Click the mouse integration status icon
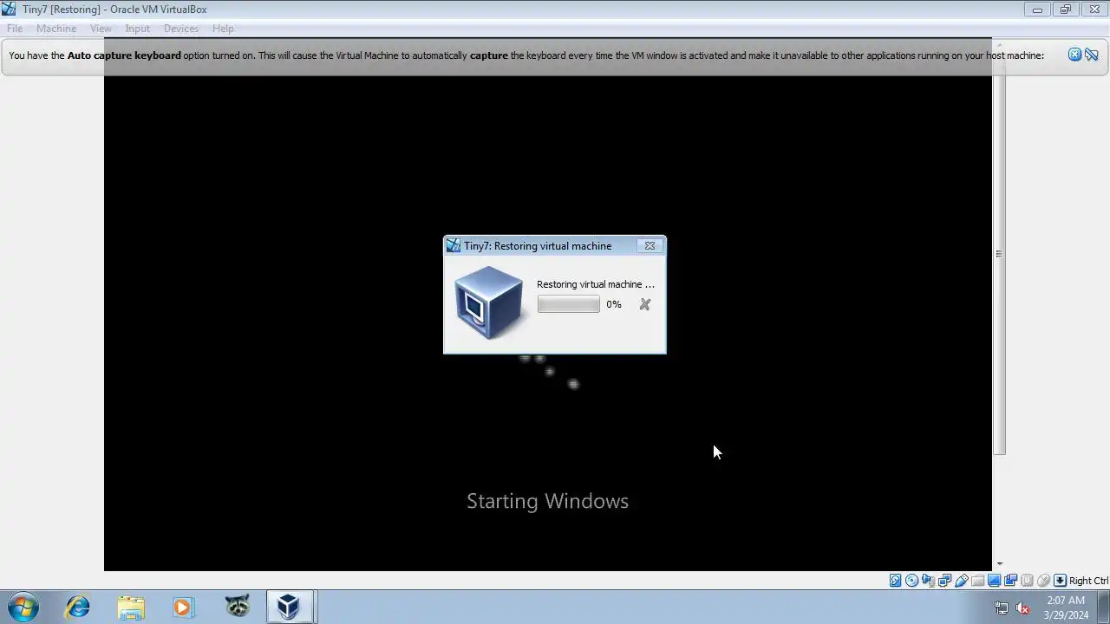The width and height of the screenshot is (1110, 624). coord(1044,581)
